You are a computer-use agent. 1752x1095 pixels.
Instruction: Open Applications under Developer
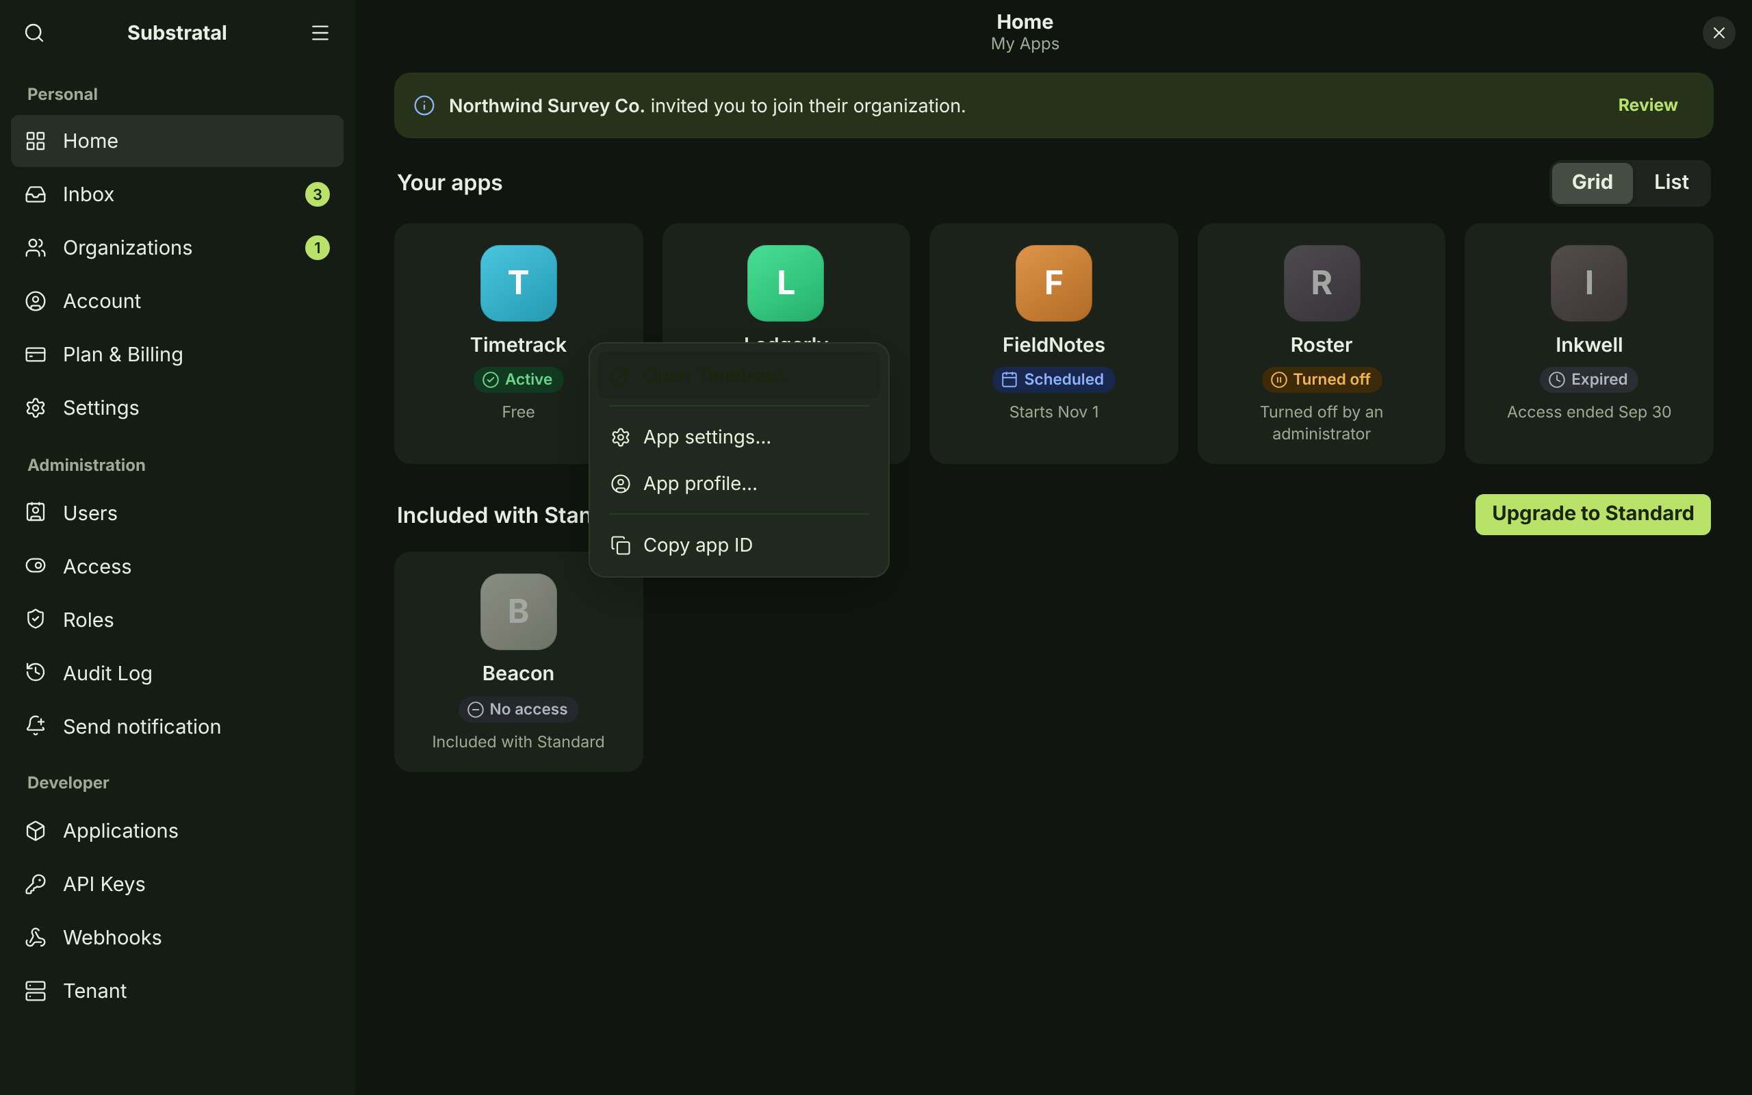[177, 831]
